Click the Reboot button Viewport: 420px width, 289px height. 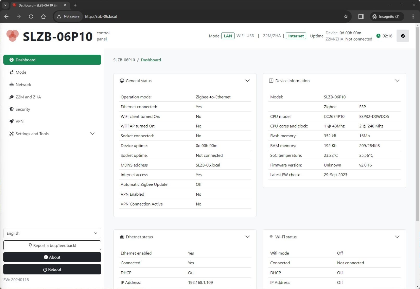[52, 269]
